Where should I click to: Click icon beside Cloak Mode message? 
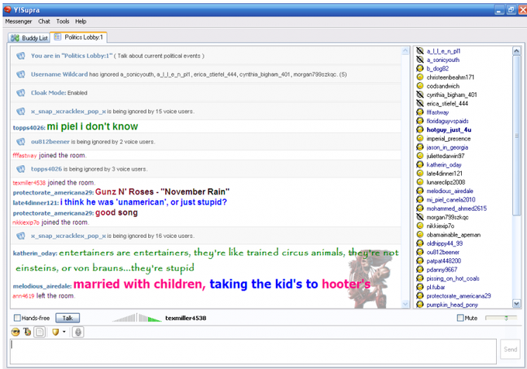pos(20,92)
